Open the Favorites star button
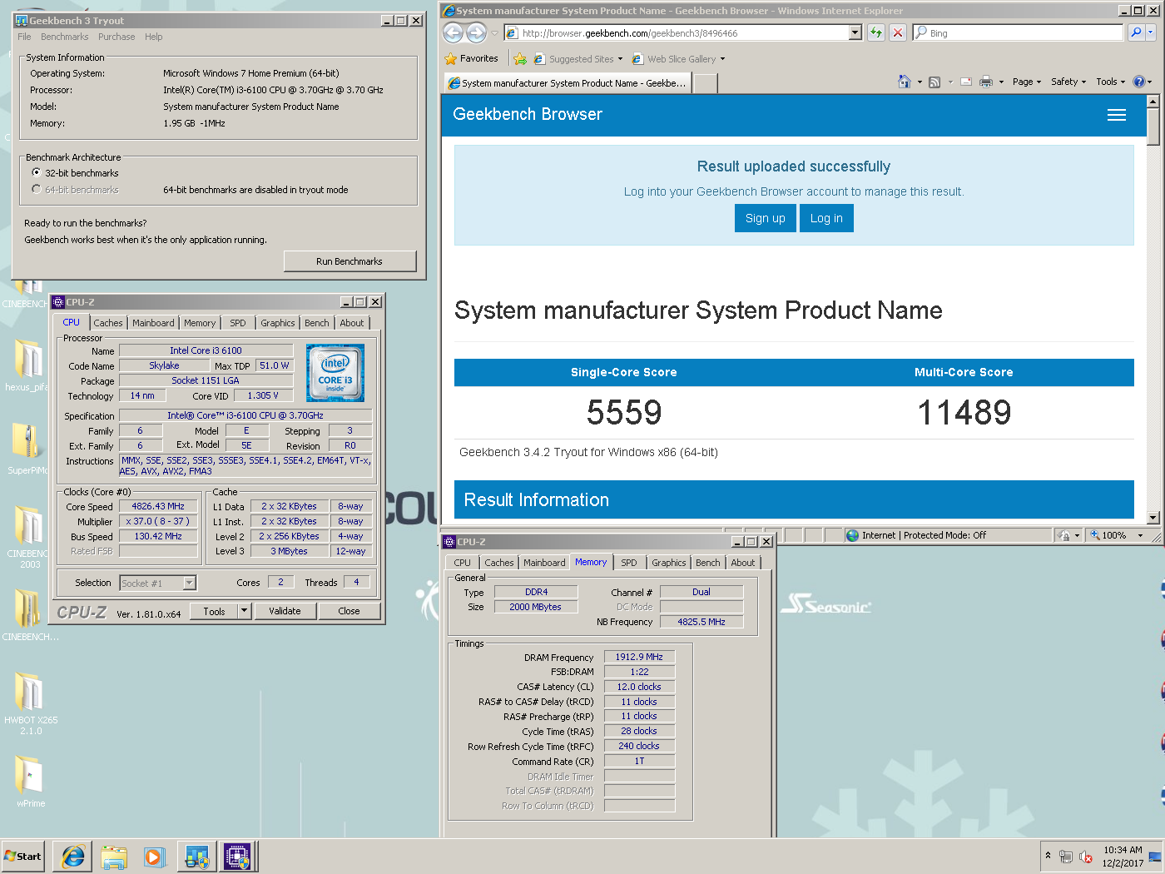This screenshot has width=1165, height=874. point(472,59)
